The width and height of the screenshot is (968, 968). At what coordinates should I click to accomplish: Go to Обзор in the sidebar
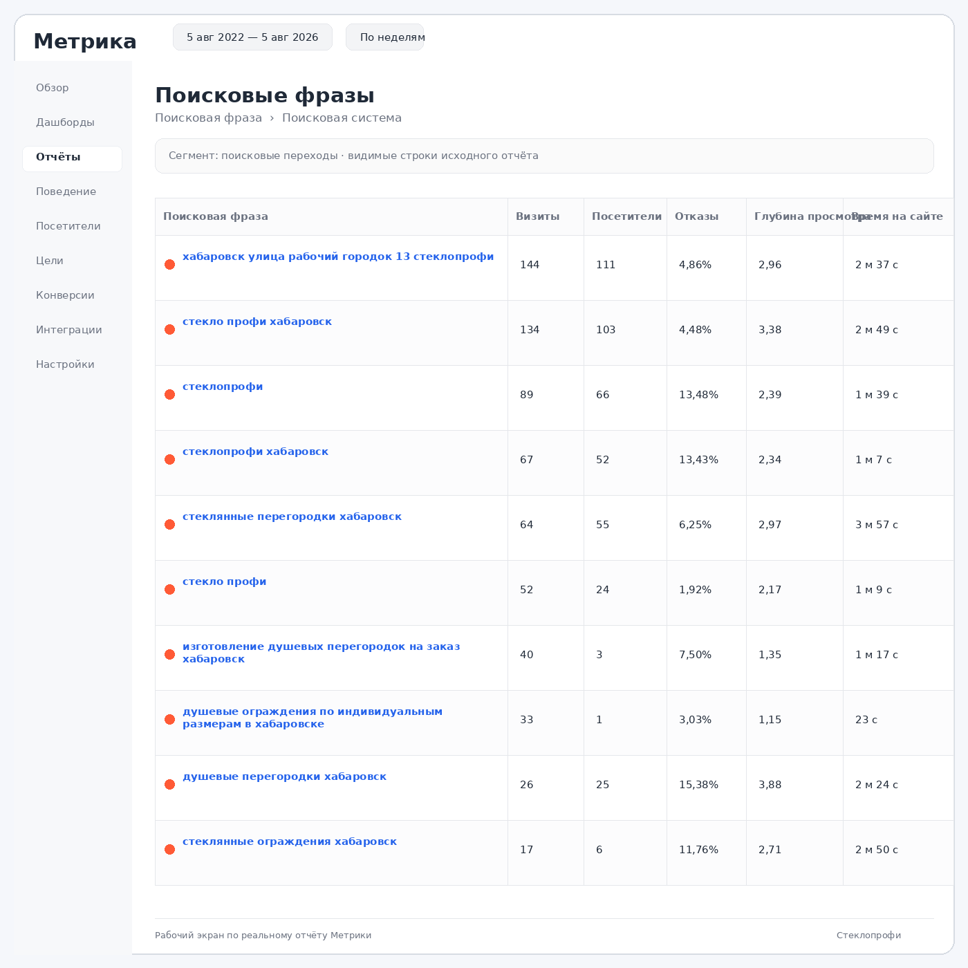(x=53, y=88)
